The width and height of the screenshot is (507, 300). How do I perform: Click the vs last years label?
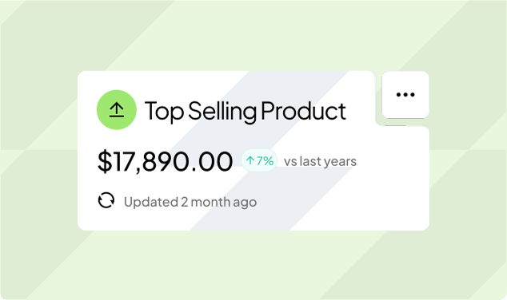[320, 161]
